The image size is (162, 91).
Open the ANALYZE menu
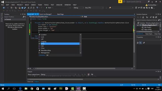(59, 5)
